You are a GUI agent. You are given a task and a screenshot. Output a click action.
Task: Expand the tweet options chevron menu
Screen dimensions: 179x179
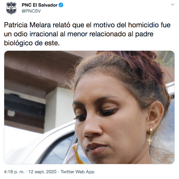[172, 5]
